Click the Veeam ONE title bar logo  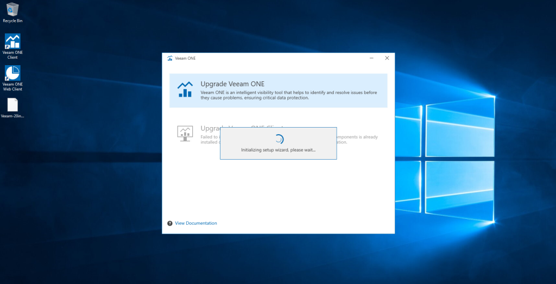(x=170, y=58)
